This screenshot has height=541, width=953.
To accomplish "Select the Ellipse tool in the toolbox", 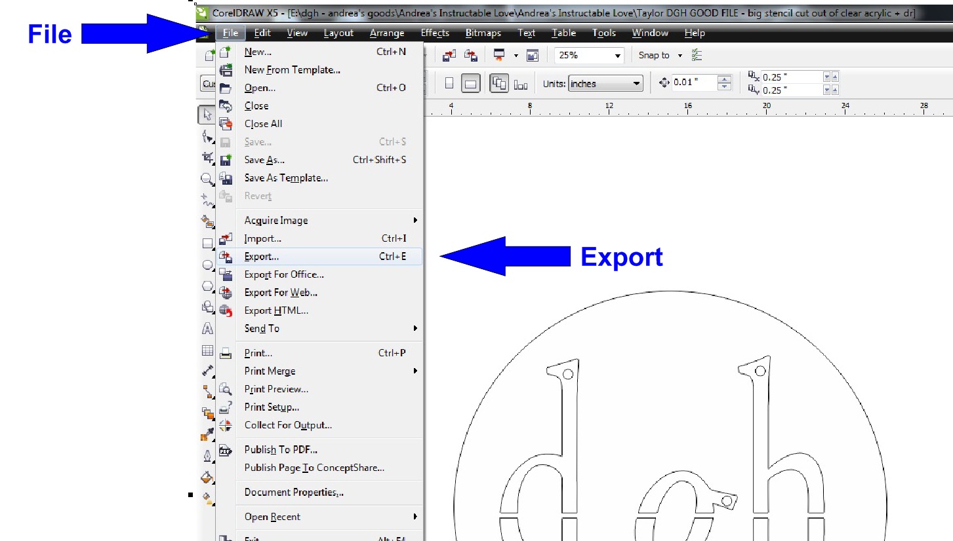I will pos(207,265).
